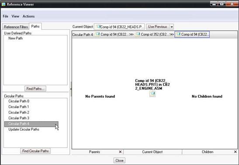Collapse the left panel with splitter arrow

(71, 89)
